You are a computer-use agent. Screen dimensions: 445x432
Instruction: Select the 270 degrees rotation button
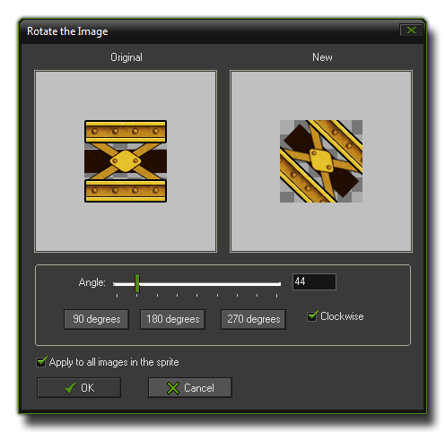coord(253,319)
